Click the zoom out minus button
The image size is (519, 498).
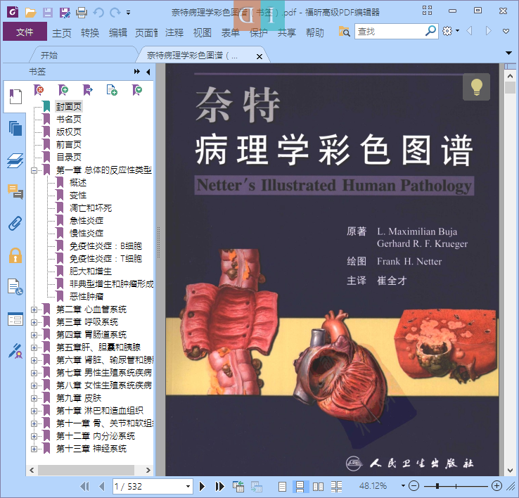coord(414,486)
